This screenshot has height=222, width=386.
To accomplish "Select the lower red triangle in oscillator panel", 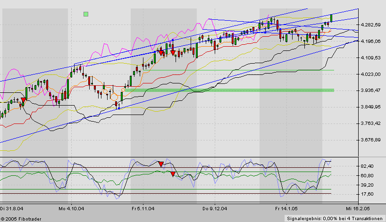I will tap(173, 174).
